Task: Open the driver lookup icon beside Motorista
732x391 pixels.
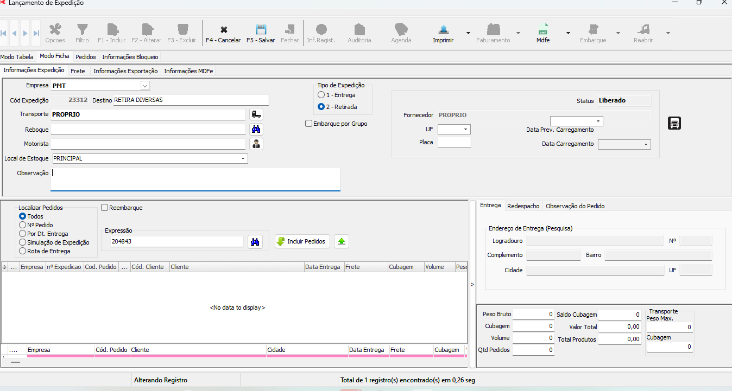Action: point(256,144)
